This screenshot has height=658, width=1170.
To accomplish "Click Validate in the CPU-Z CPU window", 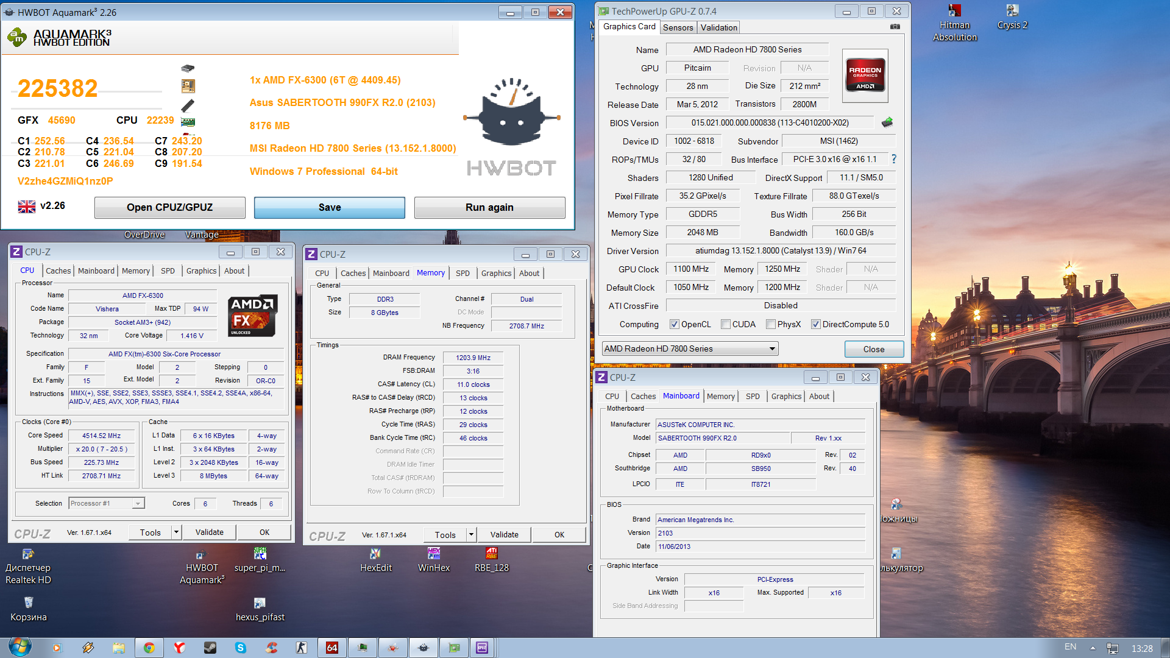I will pyautogui.click(x=209, y=532).
